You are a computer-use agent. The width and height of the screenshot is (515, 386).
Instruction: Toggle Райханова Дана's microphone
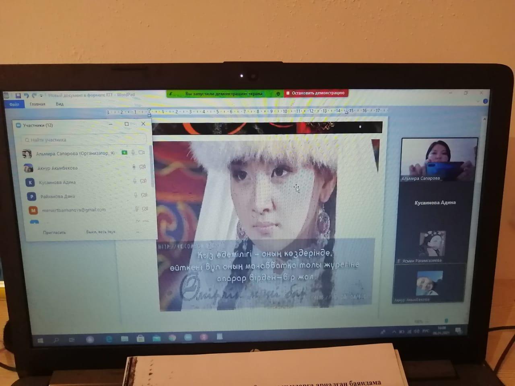click(x=136, y=195)
